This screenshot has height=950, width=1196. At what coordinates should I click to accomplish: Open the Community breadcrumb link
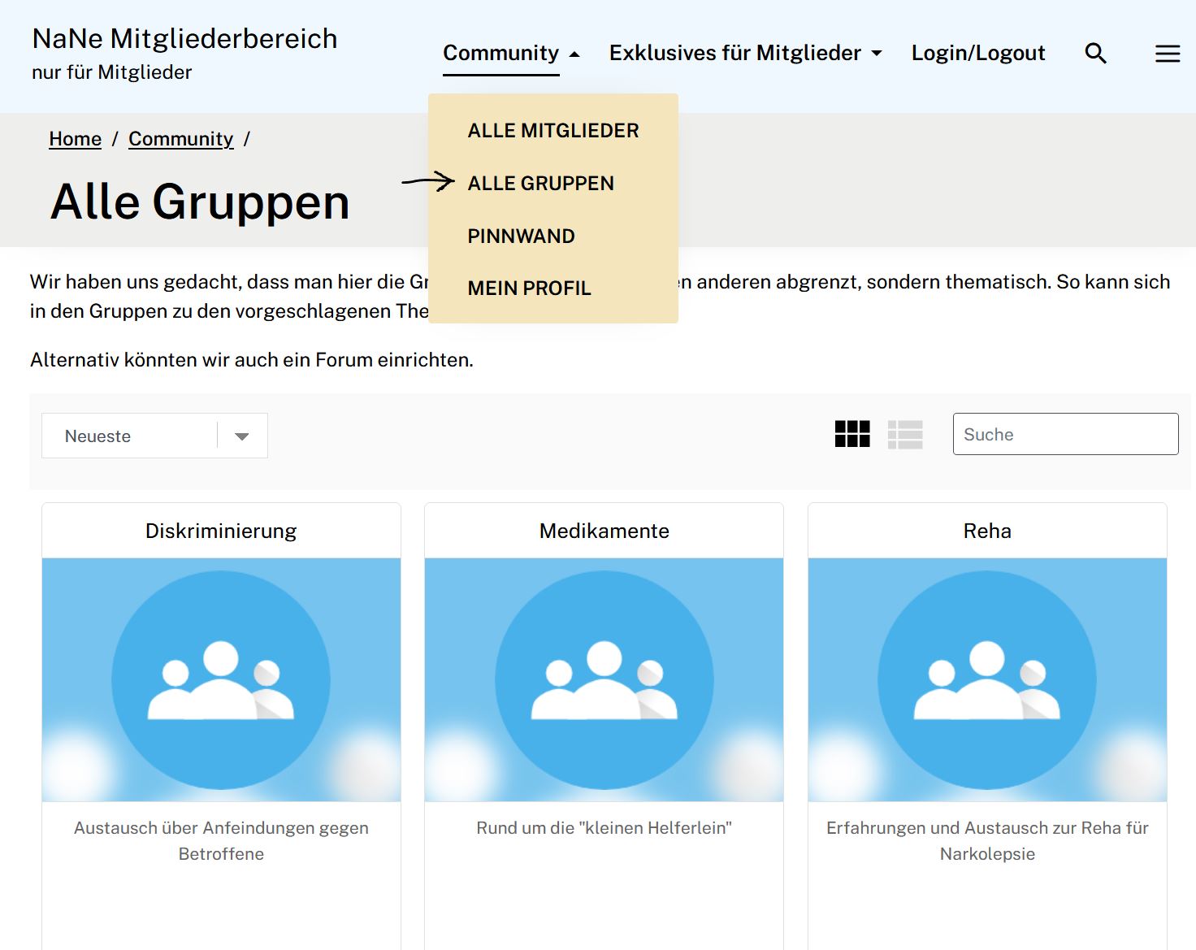pyautogui.click(x=180, y=139)
